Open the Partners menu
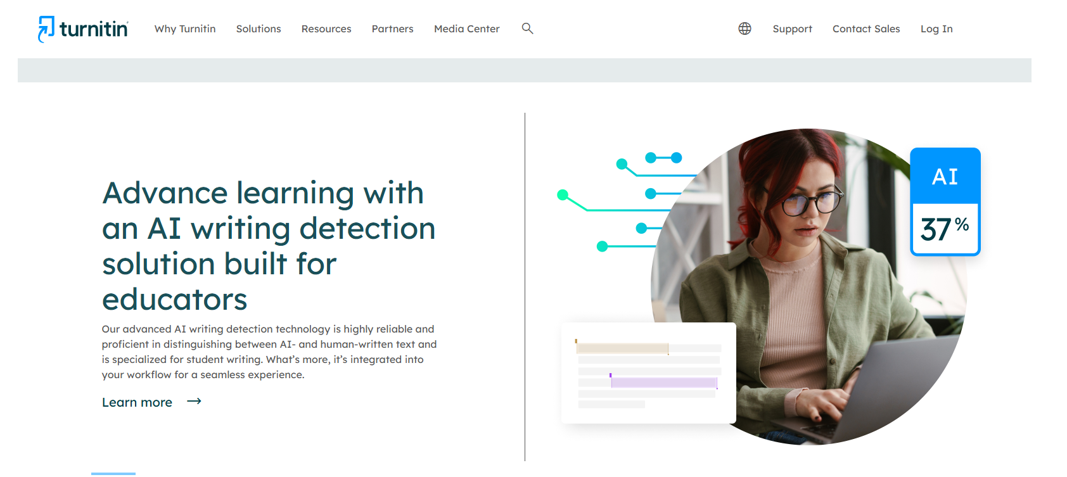1067x477 pixels. (393, 29)
